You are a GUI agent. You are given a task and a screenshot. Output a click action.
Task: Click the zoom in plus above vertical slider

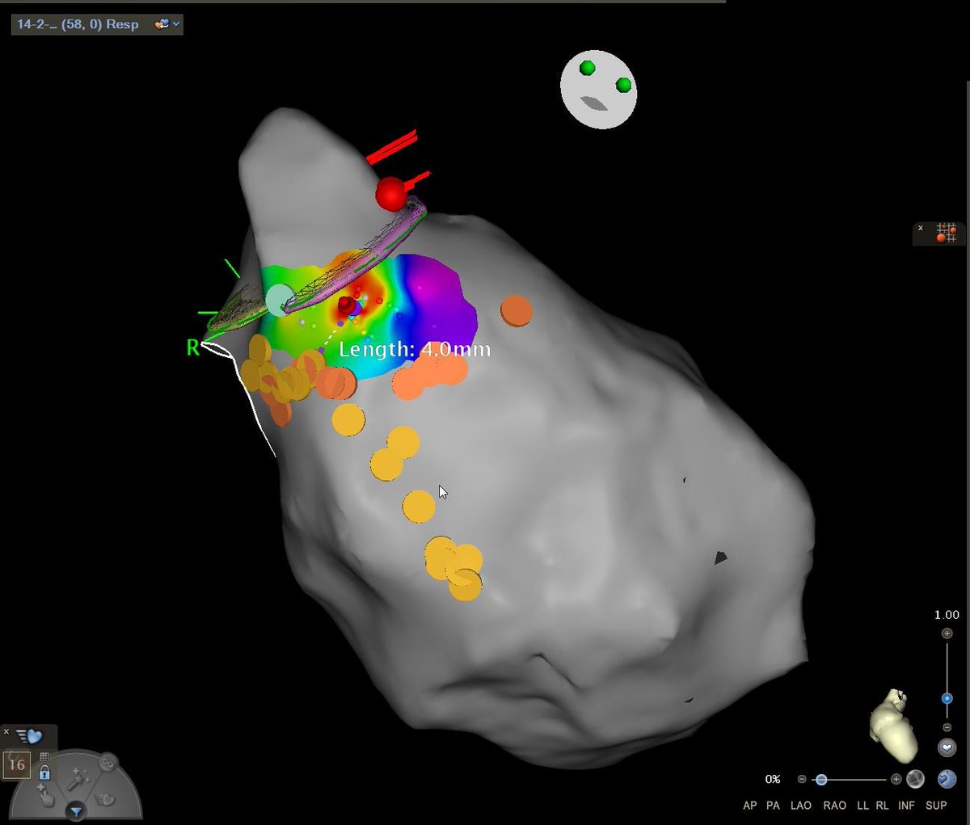tap(947, 633)
